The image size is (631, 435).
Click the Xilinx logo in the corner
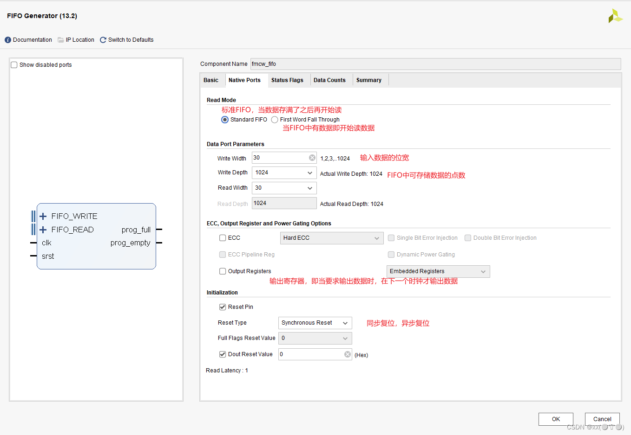point(615,16)
